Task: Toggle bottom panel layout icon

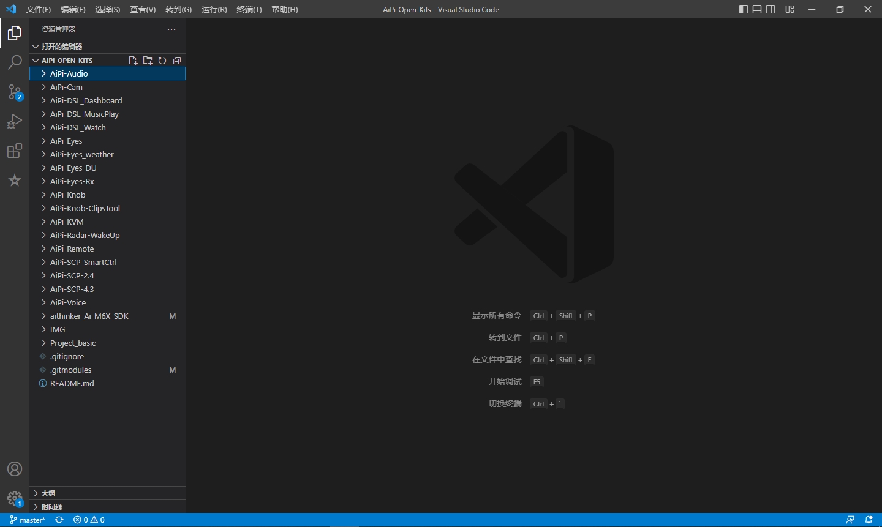Action: pyautogui.click(x=757, y=9)
